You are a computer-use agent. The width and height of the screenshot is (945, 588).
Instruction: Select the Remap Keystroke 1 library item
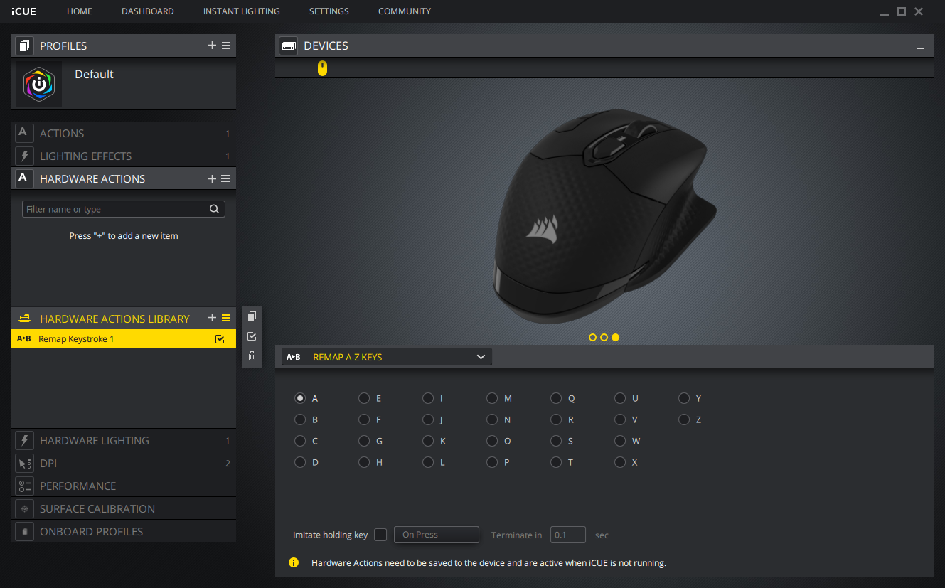click(124, 339)
